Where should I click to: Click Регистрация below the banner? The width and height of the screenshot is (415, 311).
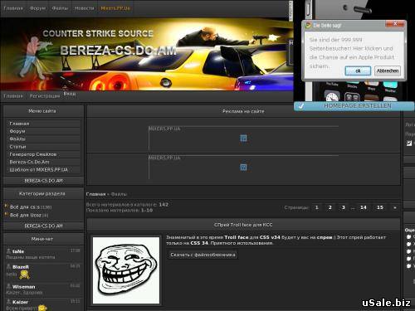(x=45, y=96)
